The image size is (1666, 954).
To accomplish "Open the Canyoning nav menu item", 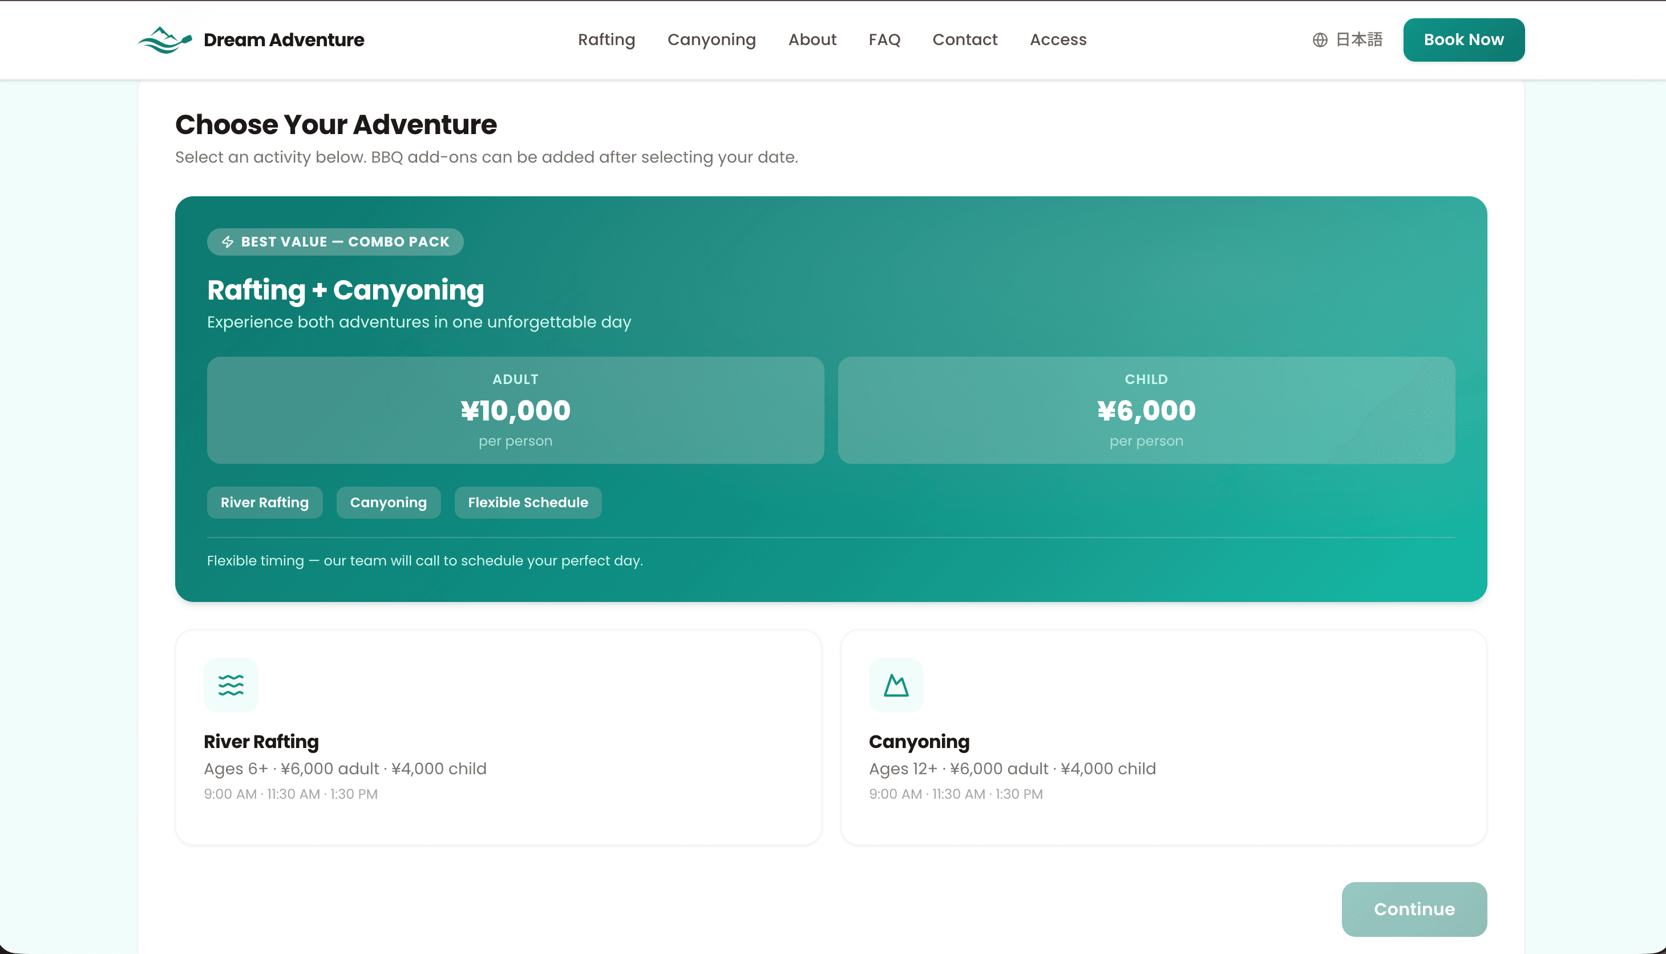I will pyautogui.click(x=711, y=40).
